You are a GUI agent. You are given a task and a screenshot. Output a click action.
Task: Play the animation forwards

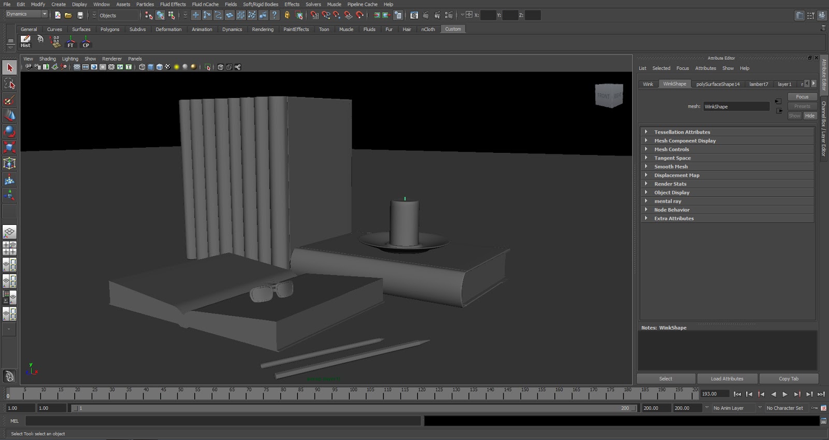pyautogui.click(x=785, y=394)
